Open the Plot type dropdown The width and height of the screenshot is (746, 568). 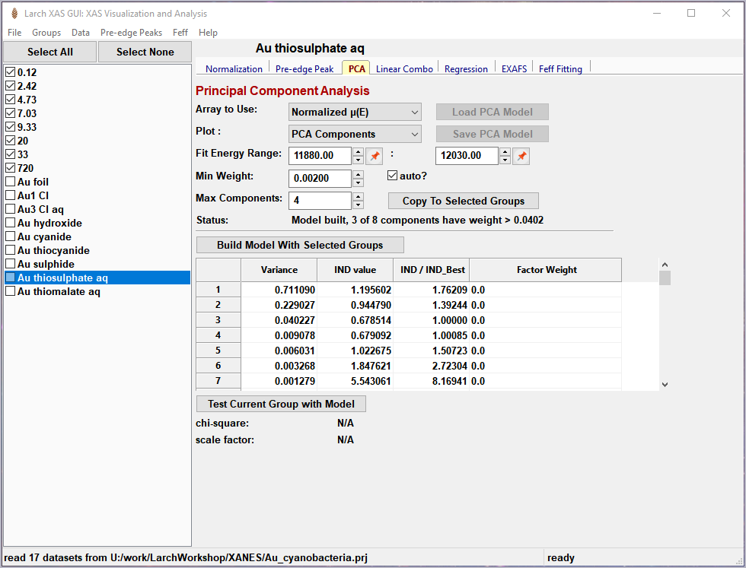click(x=355, y=134)
